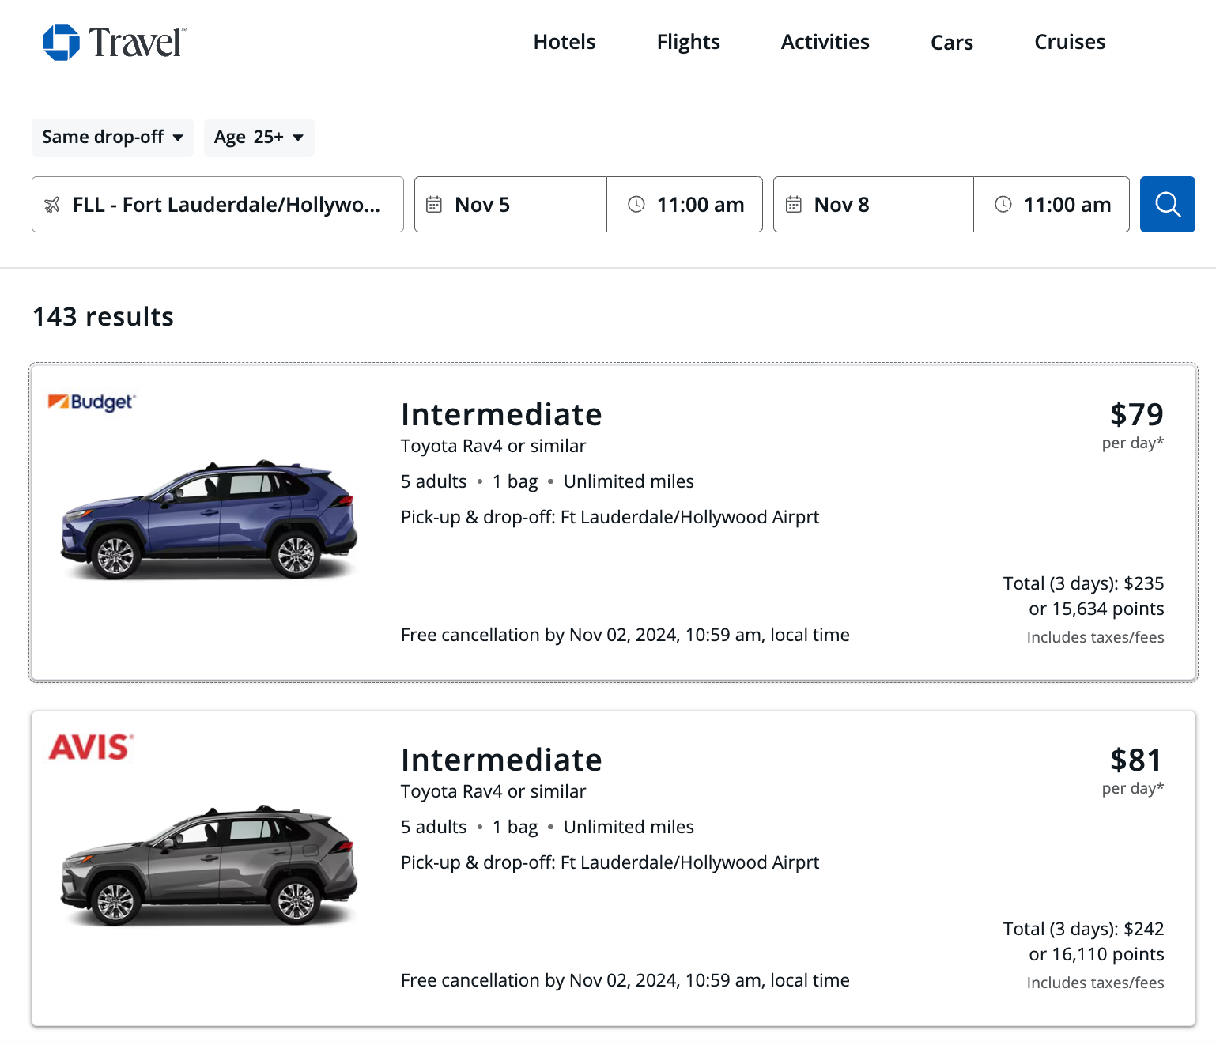The width and height of the screenshot is (1216, 1045).
Task: Click the blue Toyota Rav4 car image
Action: pos(208,518)
